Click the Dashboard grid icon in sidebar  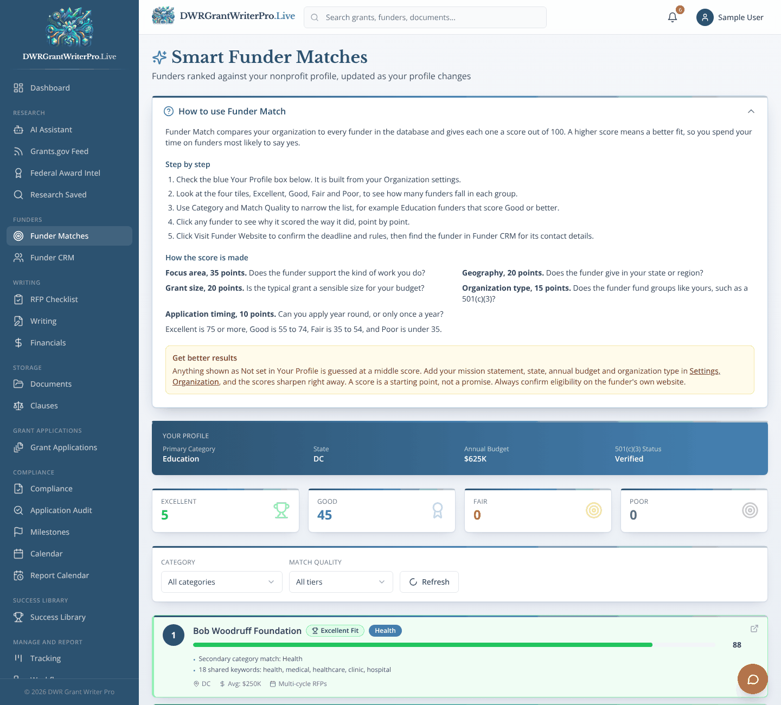(18, 88)
